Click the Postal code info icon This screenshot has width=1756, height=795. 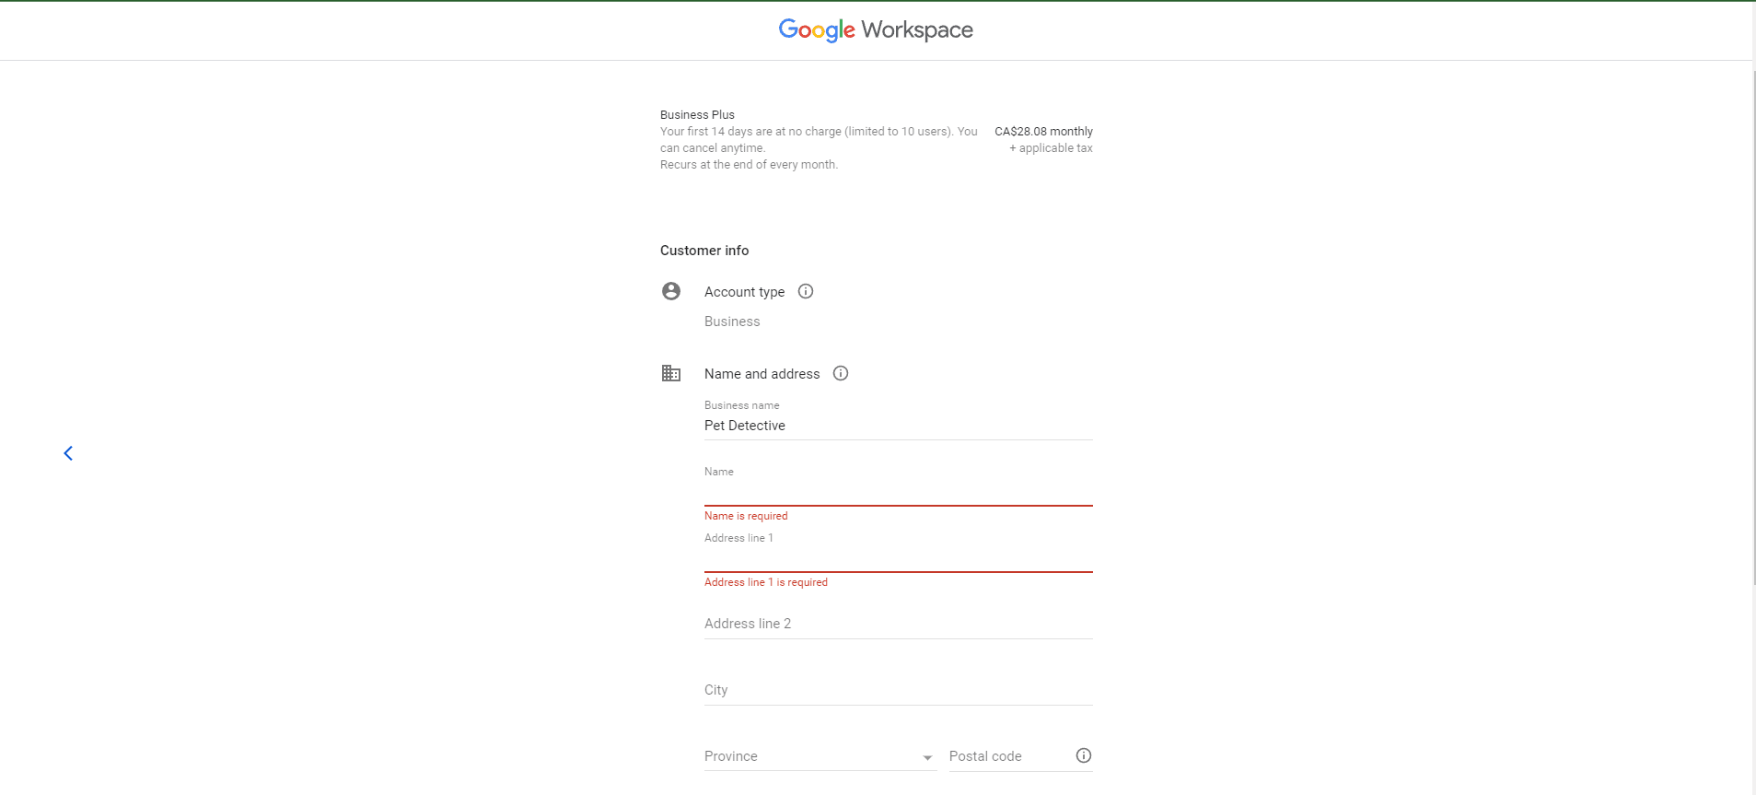point(1084,755)
